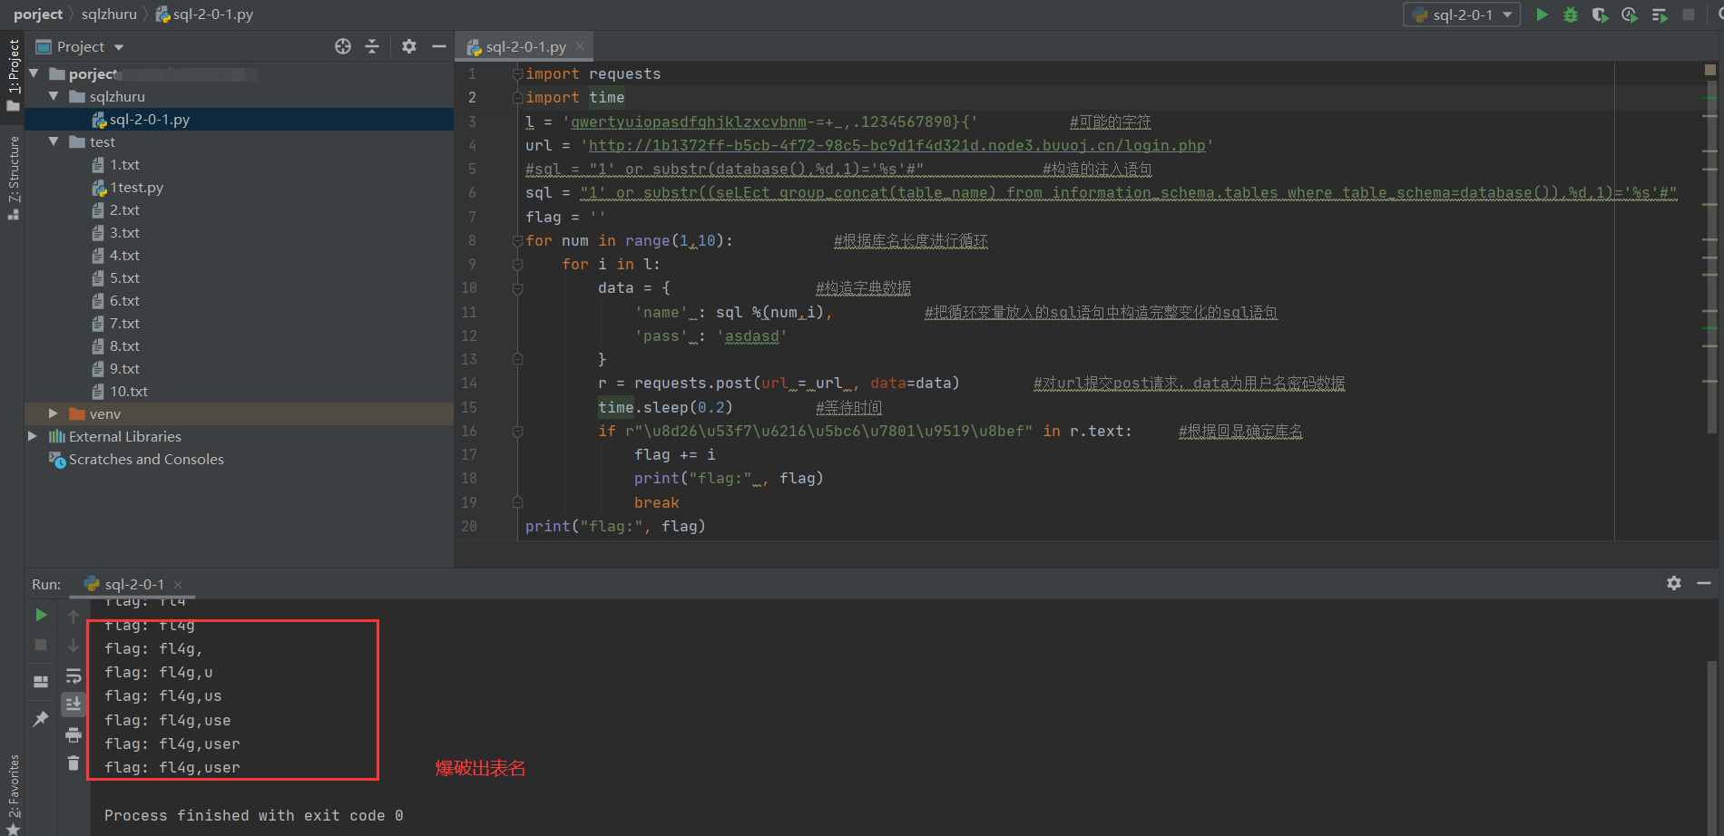This screenshot has height=836, width=1724.
Task: Open Project panel gear options
Action: coord(409,46)
